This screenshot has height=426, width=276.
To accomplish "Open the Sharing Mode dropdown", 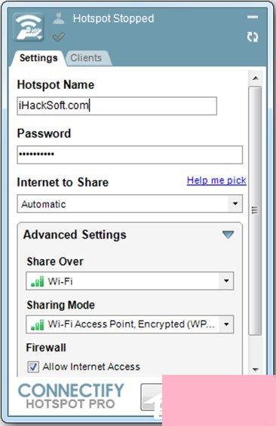I will (x=130, y=324).
